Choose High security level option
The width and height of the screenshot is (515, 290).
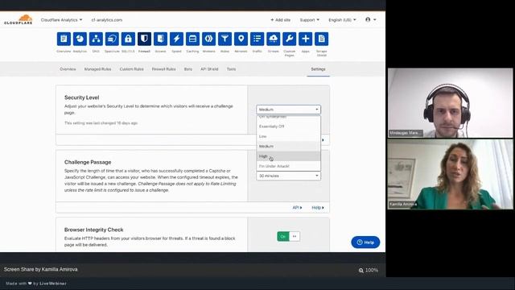288,156
